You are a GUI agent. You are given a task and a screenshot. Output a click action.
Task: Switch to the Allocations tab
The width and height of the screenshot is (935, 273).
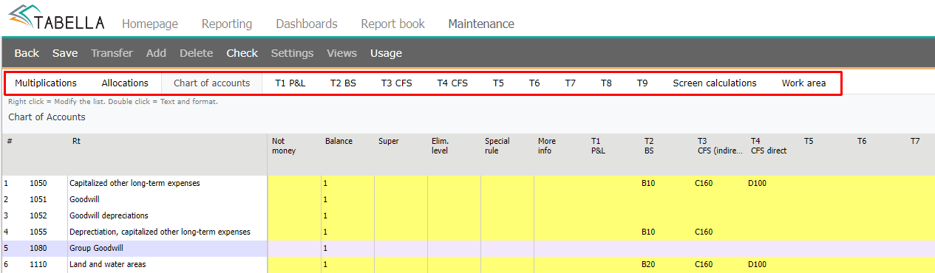click(125, 83)
